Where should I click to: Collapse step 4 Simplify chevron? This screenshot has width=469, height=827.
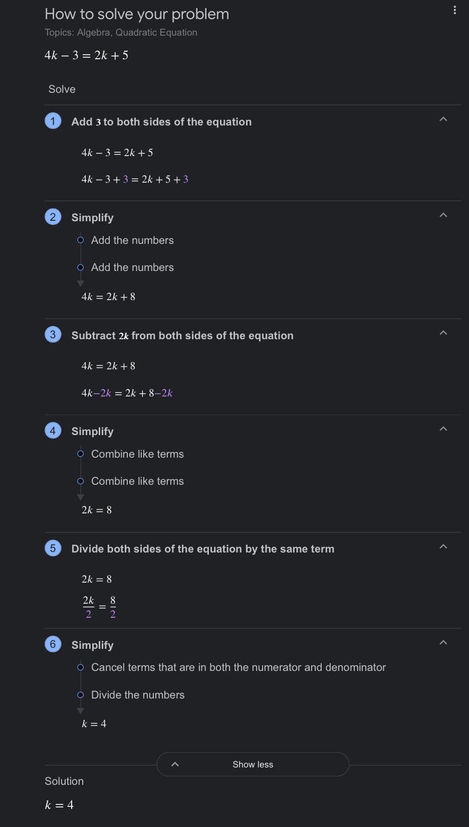(x=443, y=429)
